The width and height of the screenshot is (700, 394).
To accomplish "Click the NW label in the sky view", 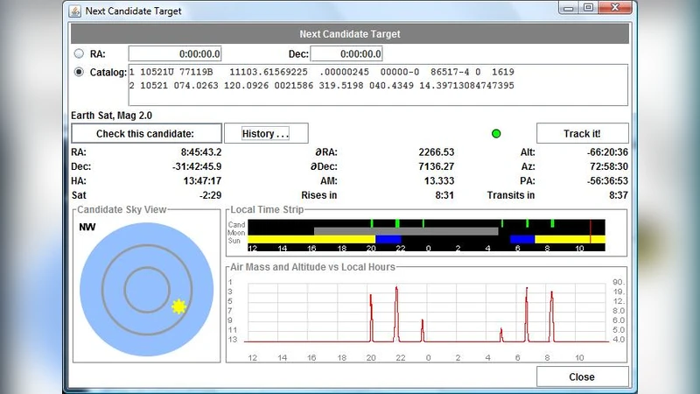I will pyautogui.click(x=87, y=228).
